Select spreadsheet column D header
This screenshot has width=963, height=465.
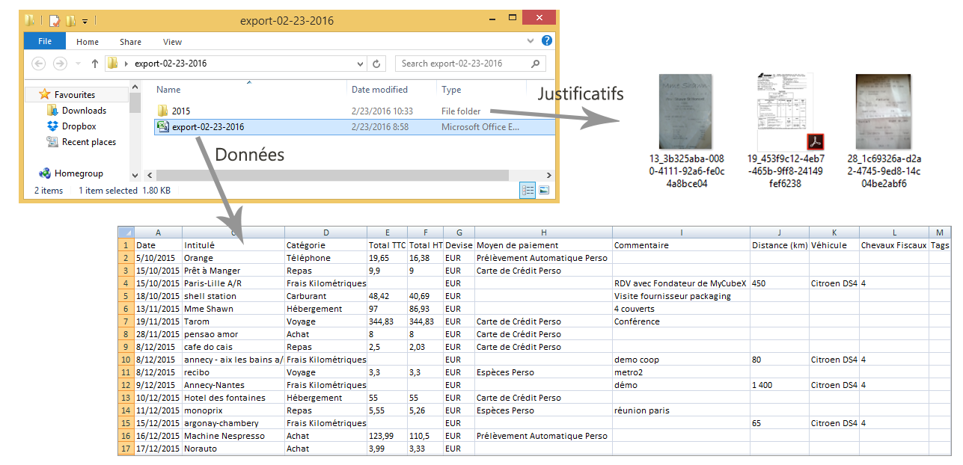325,232
